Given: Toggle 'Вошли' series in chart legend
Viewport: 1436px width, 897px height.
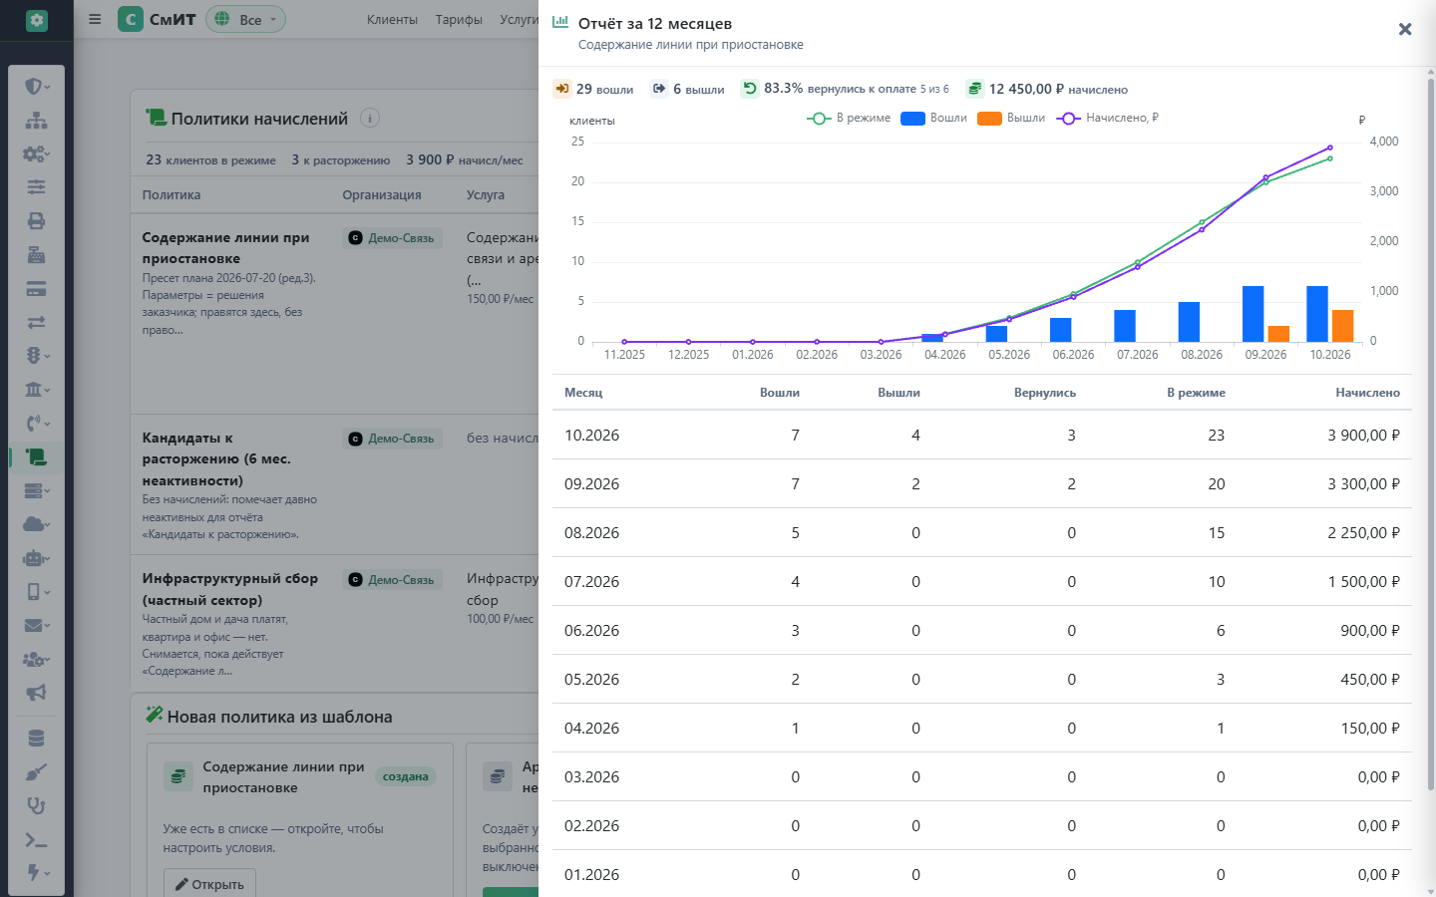Looking at the screenshot, I should [x=933, y=118].
